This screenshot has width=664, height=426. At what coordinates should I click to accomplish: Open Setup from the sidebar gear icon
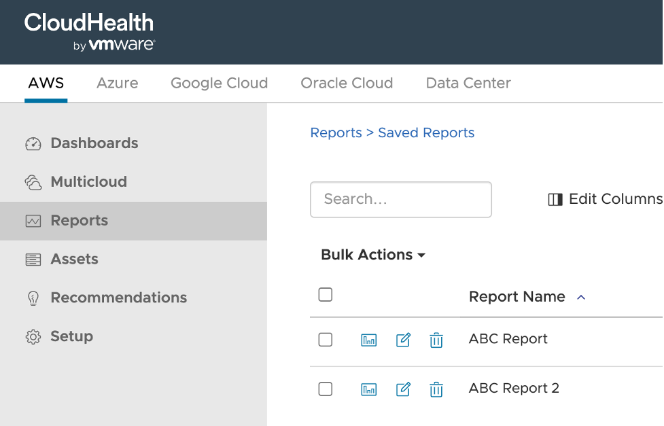pyautogui.click(x=33, y=337)
